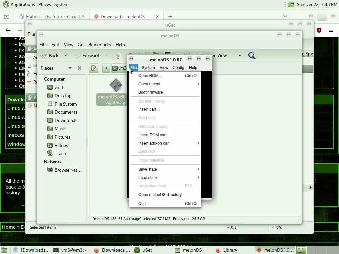Screen dimensions: 339x254
Task: Open melonDS View menu
Action: [x=164, y=67]
